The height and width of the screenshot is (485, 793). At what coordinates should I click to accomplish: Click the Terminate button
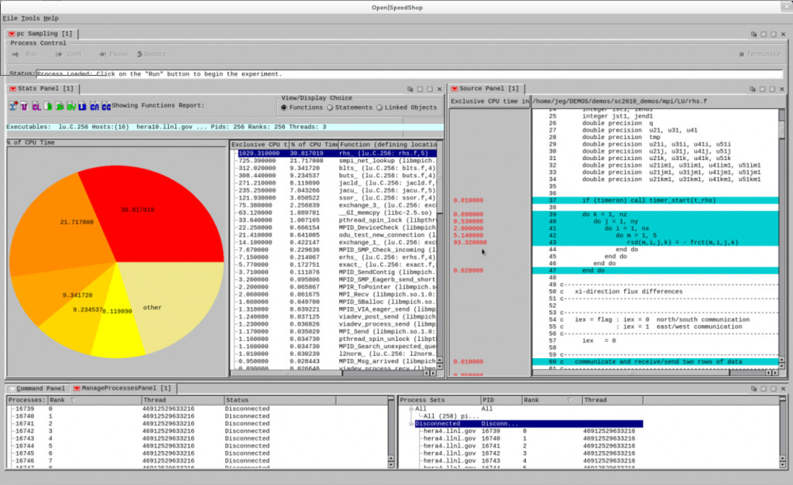click(x=757, y=53)
